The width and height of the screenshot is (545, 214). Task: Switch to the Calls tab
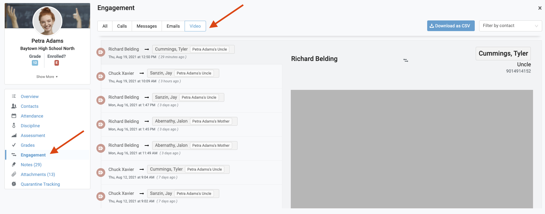coord(122,26)
